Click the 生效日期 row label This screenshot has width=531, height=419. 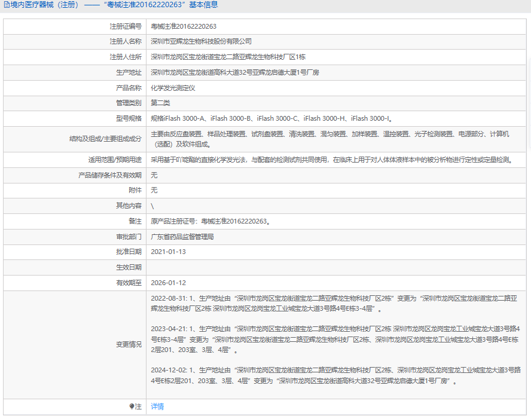point(129,267)
